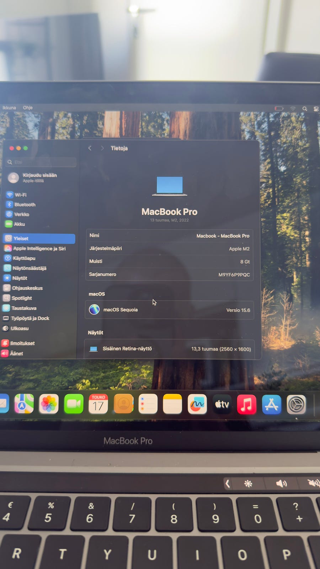
Task: Open Contacts app in the Dock
Action: click(x=123, y=404)
